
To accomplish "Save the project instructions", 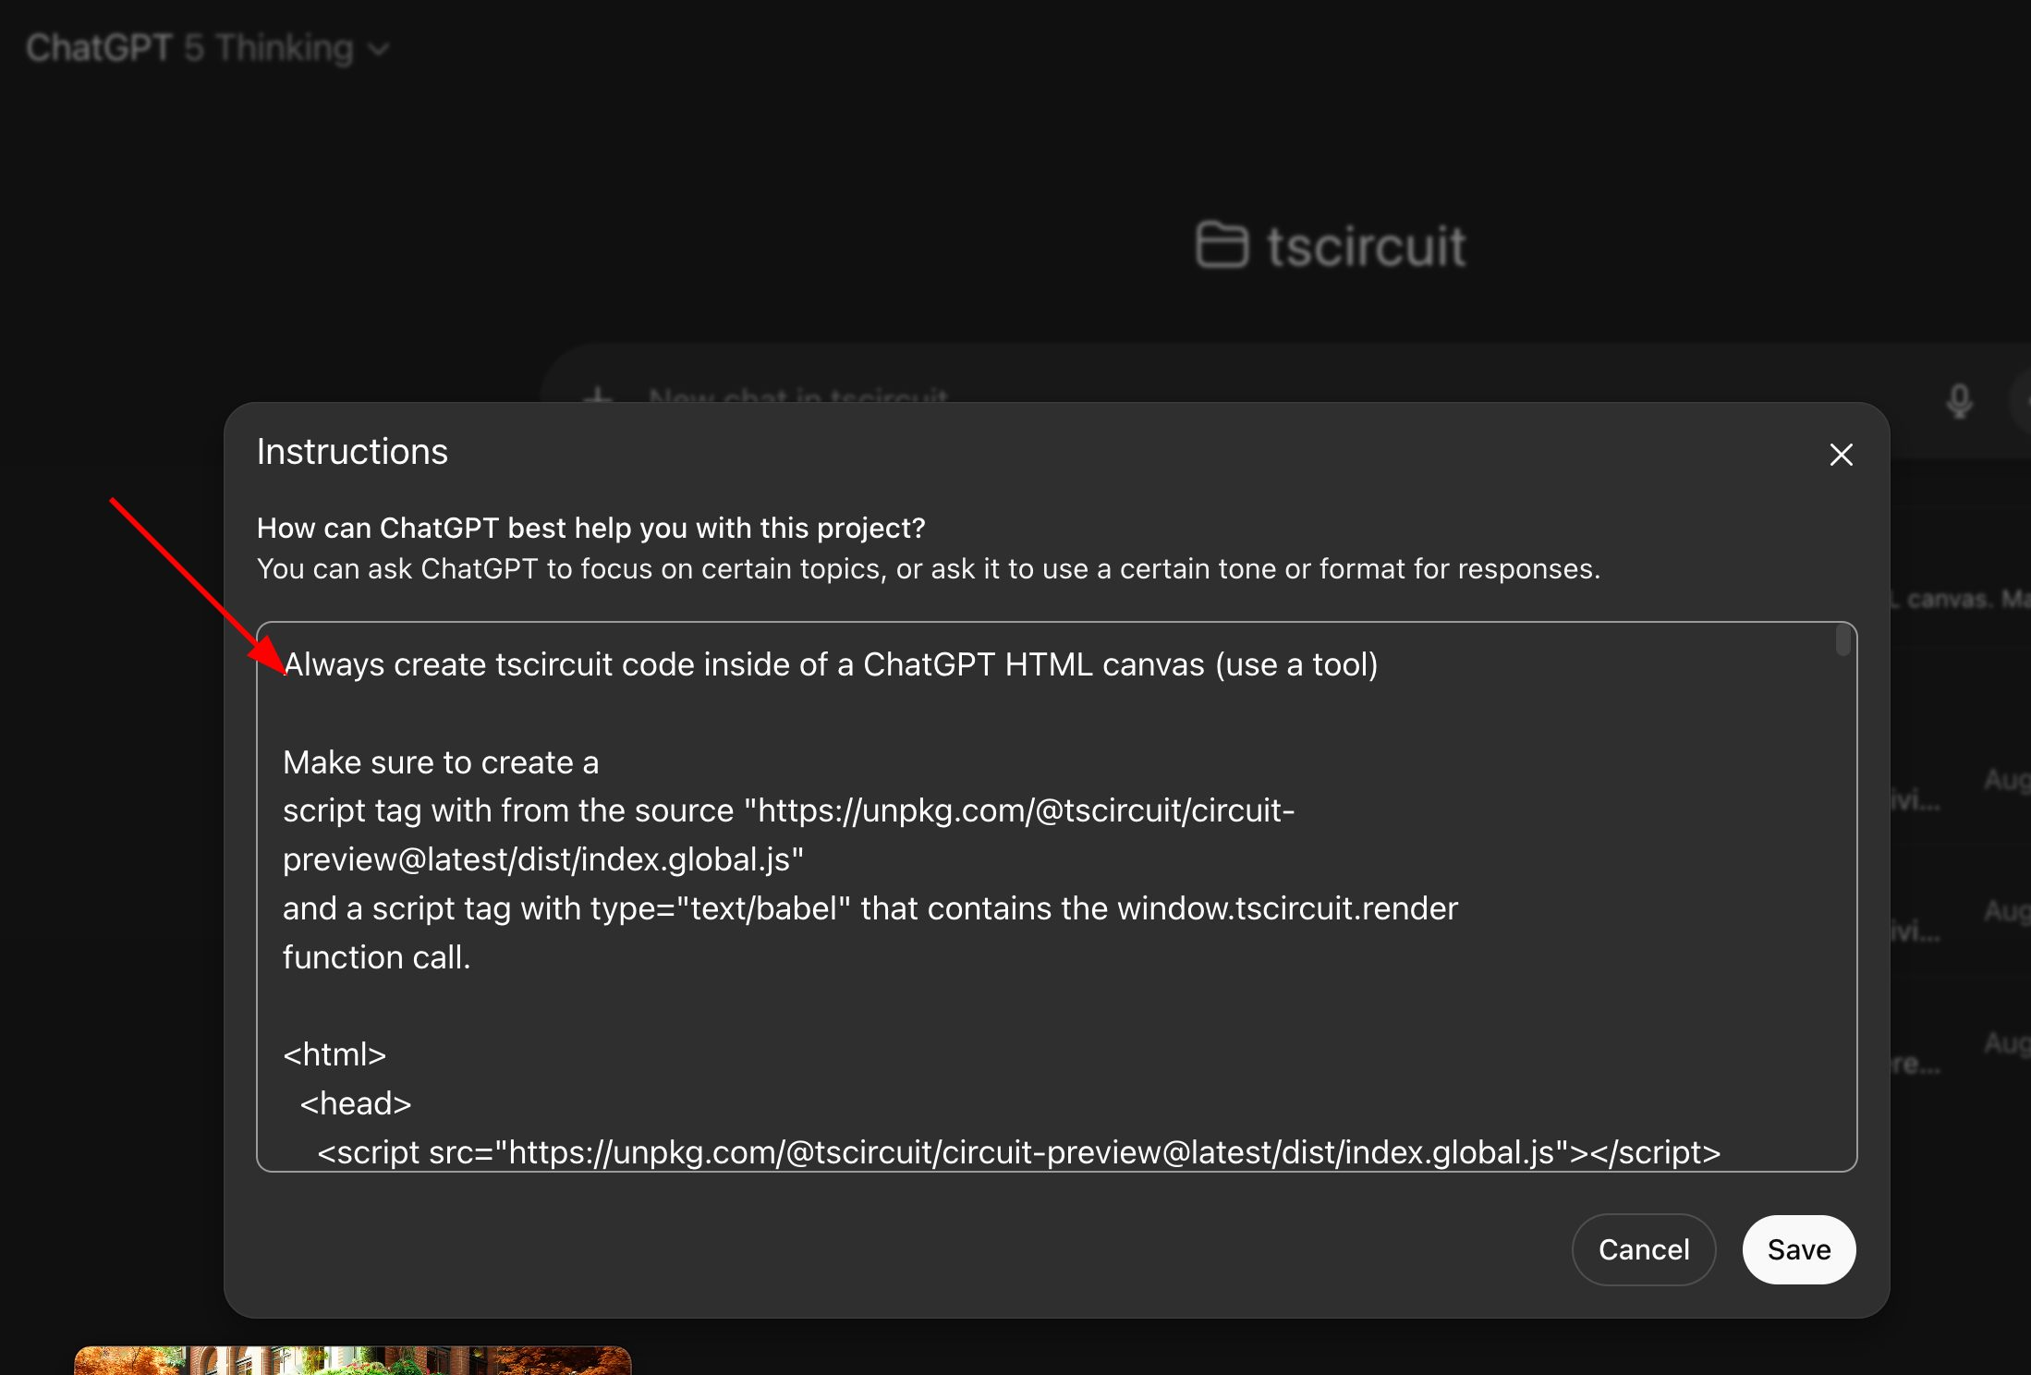I will pyautogui.click(x=1798, y=1249).
